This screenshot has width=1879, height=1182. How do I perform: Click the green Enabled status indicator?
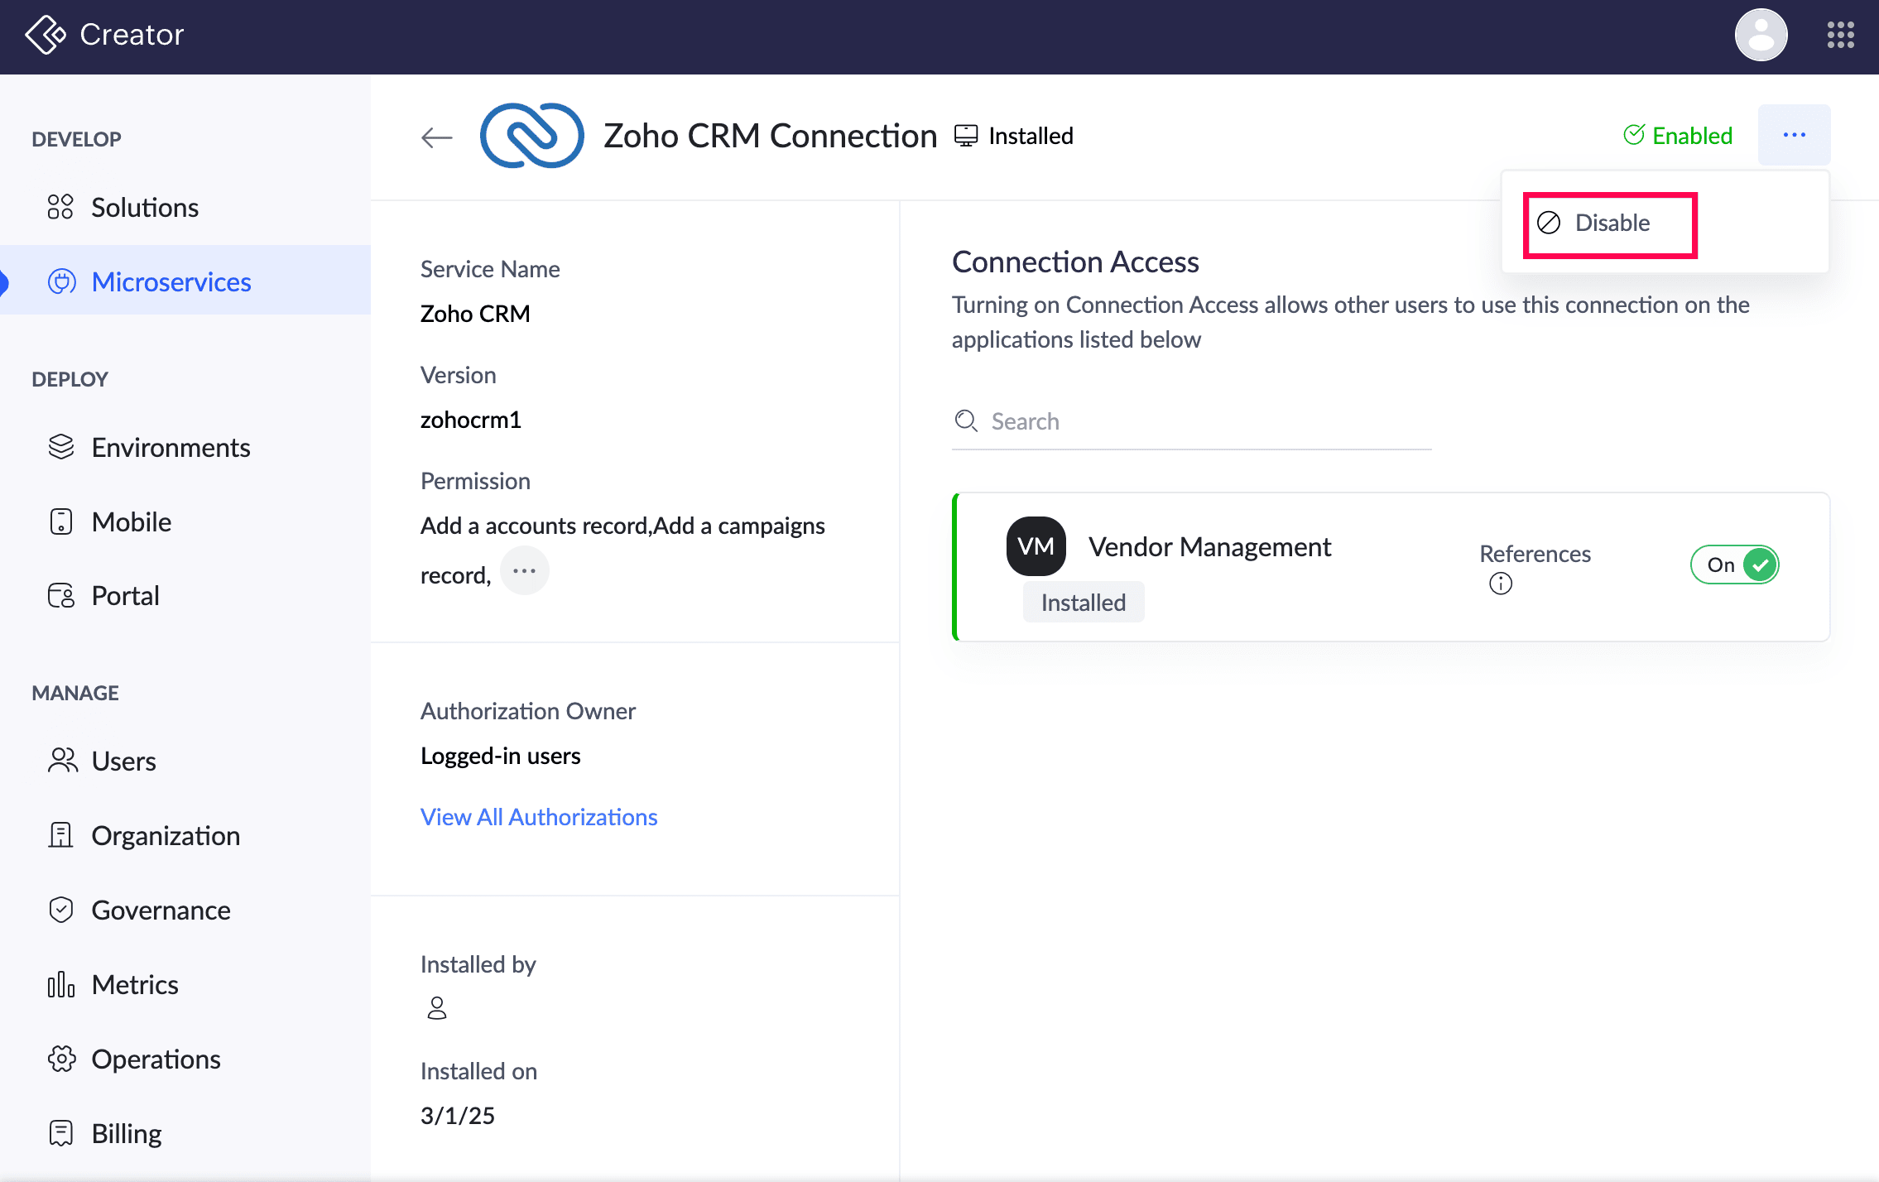click(1678, 136)
